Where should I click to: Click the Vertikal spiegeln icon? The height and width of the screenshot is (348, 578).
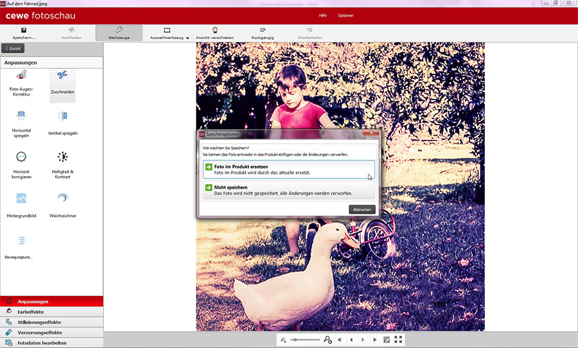click(62, 116)
